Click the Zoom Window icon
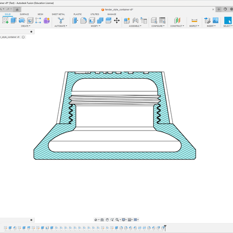This screenshot has height=233, width=233. [112, 220]
